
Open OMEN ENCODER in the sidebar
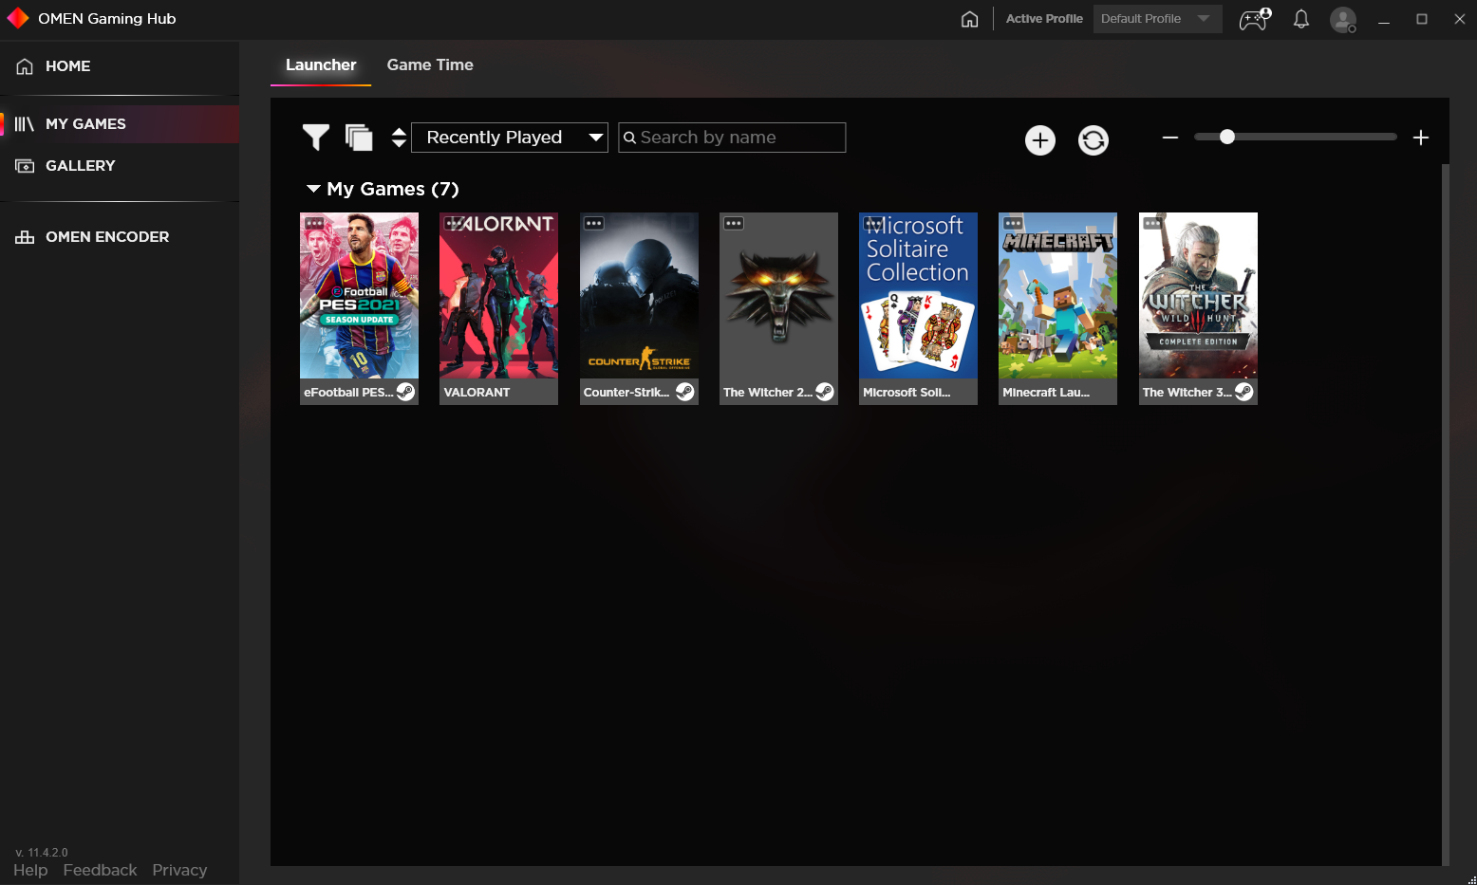coord(120,237)
